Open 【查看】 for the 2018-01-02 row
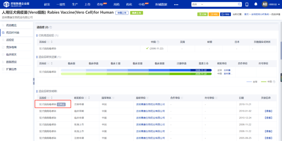 pyautogui.click(x=268, y=111)
